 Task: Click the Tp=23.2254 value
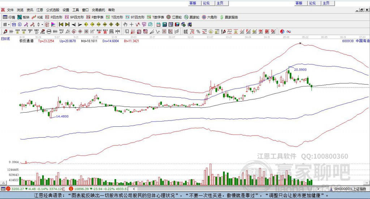click(x=46, y=41)
